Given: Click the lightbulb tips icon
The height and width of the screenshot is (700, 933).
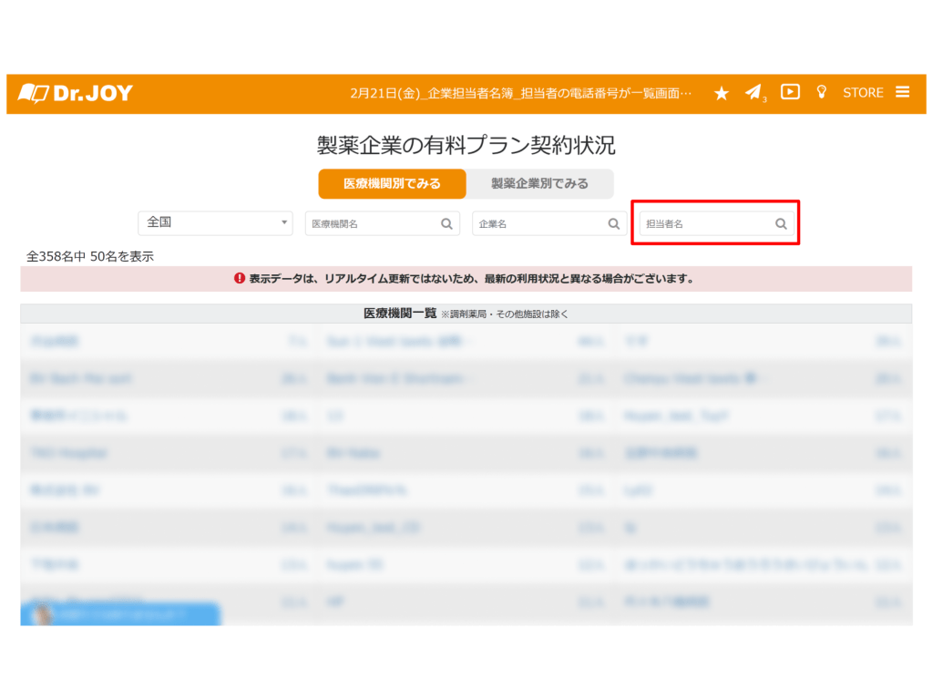Looking at the screenshot, I should click(821, 92).
